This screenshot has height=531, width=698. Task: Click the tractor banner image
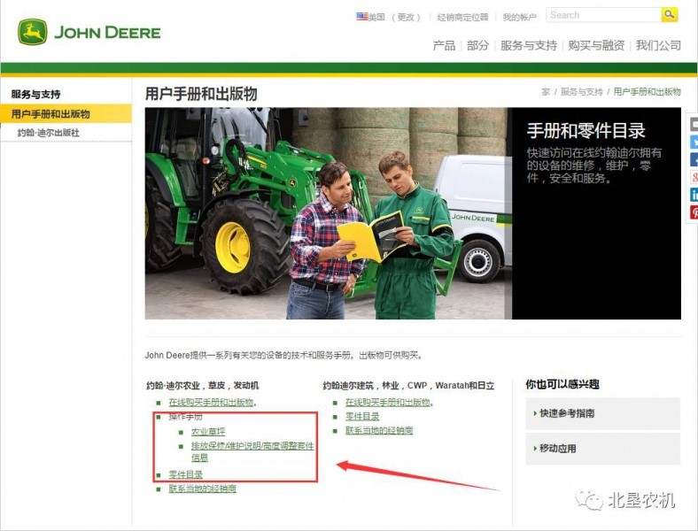[328, 213]
